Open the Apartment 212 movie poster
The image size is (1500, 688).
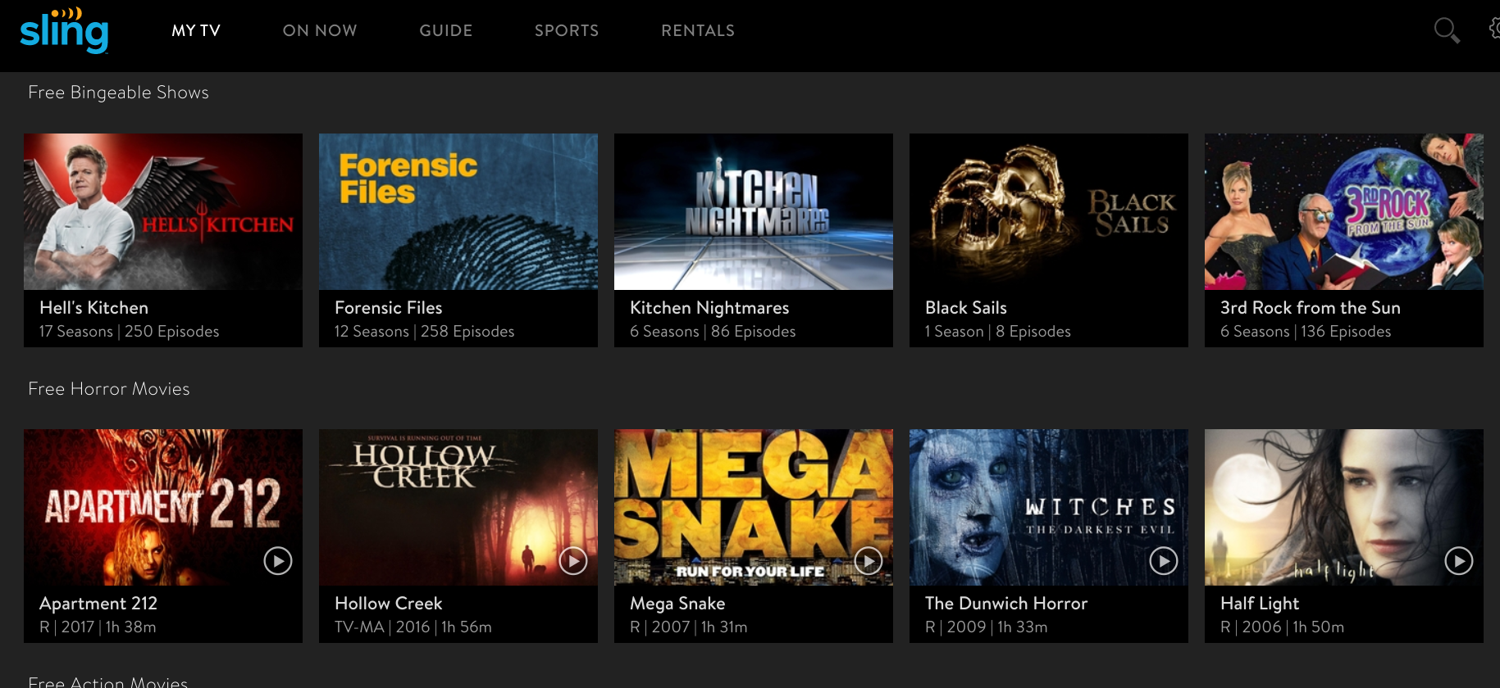[163, 507]
